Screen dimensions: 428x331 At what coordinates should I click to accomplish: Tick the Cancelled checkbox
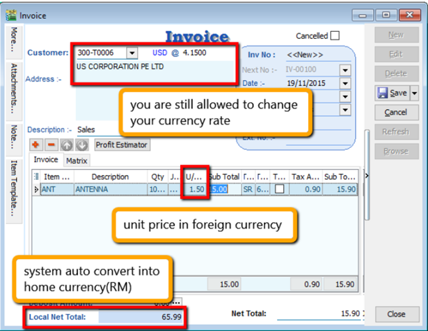pos(335,36)
